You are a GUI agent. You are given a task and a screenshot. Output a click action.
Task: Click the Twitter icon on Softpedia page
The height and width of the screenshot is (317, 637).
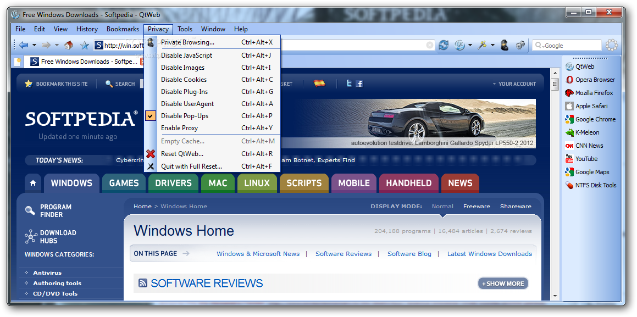point(349,84)
